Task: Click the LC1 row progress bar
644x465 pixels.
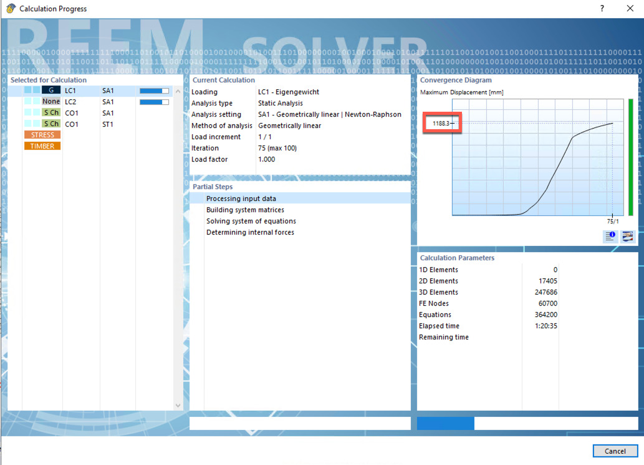Action: click(x=154, y=91)
